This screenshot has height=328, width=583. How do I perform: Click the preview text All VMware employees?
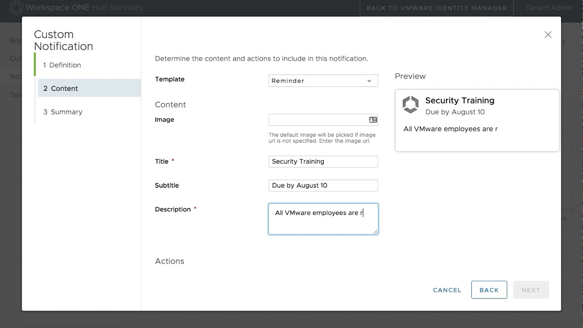(450, 129)
